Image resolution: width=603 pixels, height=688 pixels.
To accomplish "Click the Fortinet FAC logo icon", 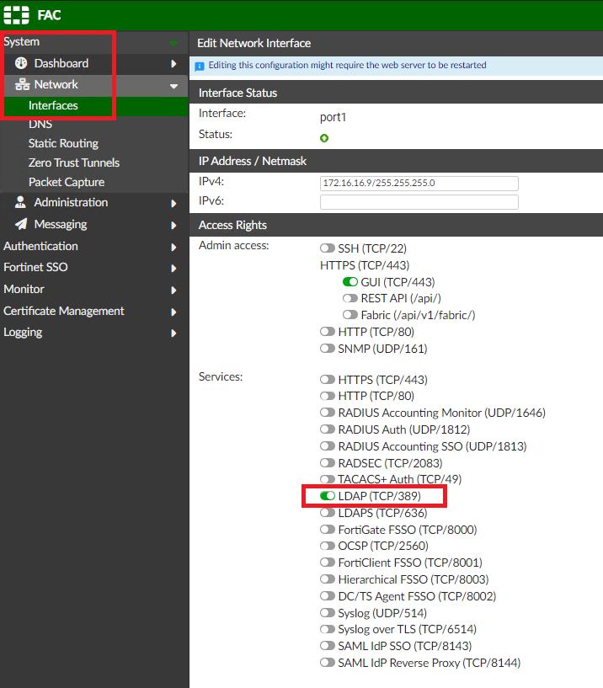I will [16, 15].
